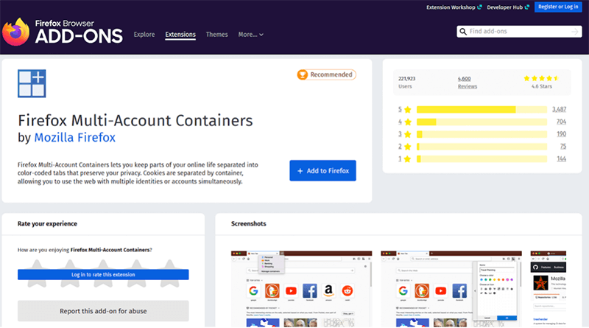Click the 4-star rating bar
The image size is (589, 328).
tap(482, 122)
